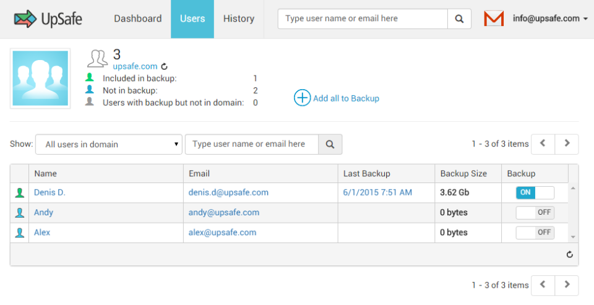This screenshot has height=305, width=594.
Task: Click the Included in backup label
Action: point(139,79)
